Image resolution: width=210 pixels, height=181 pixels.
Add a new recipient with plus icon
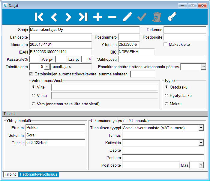click(x=97, y=17)
